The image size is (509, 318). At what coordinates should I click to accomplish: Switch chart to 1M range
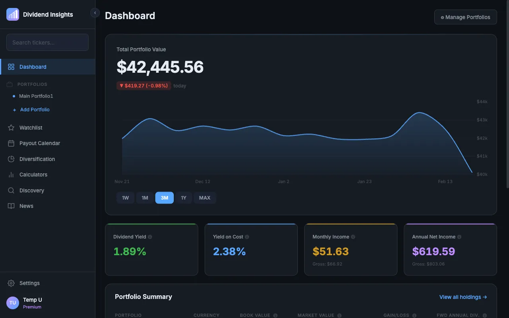click(x=145, y=198)
